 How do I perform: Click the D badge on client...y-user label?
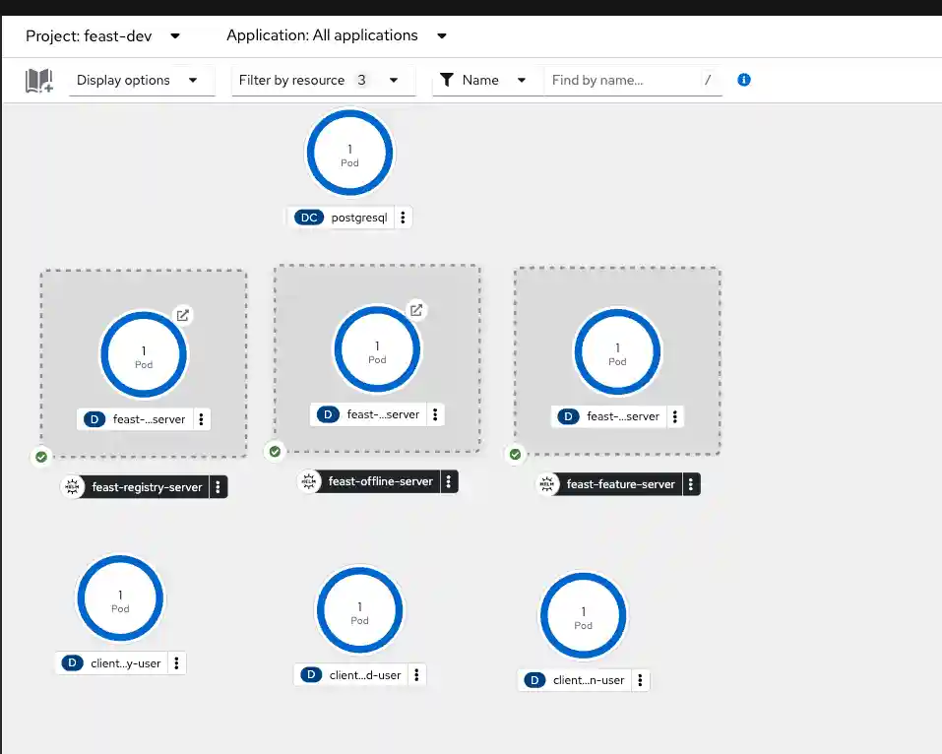(x=73, y=662)
